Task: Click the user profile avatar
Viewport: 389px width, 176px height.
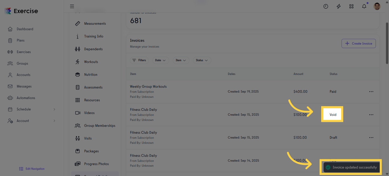Action: pyautogui.click(x=377, y=6)
